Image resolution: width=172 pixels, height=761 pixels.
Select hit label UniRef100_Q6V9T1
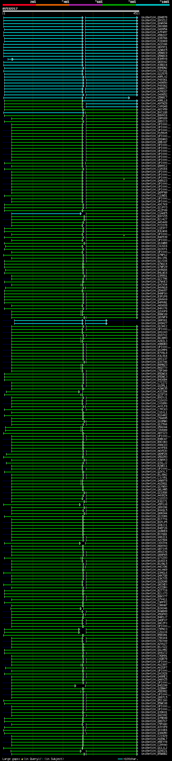pyautogui.click(x=154, y=47)
